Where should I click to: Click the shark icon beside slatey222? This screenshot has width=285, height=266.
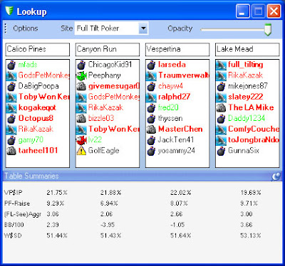tap(221, 97)
